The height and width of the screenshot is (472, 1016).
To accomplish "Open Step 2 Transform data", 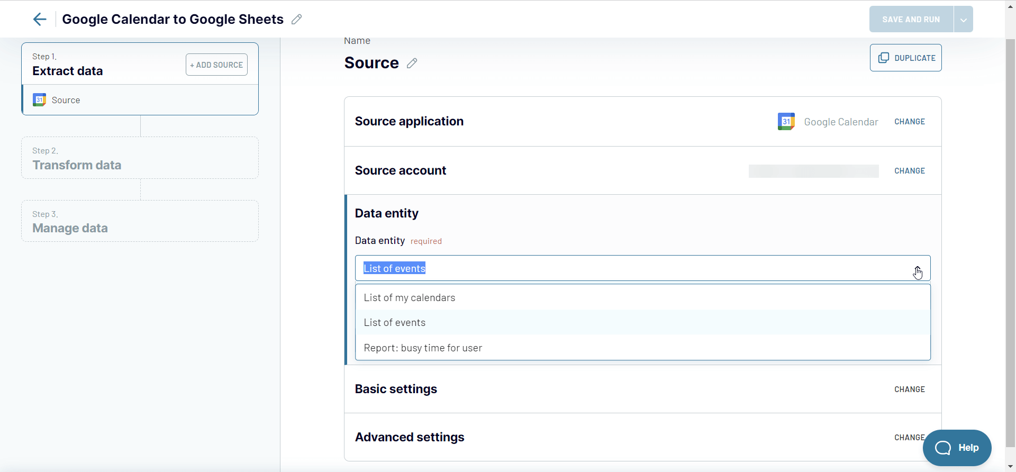I will tap(140, 158).
